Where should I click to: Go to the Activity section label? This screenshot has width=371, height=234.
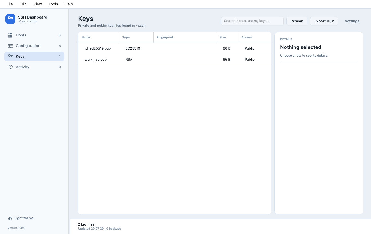(22, 67)
